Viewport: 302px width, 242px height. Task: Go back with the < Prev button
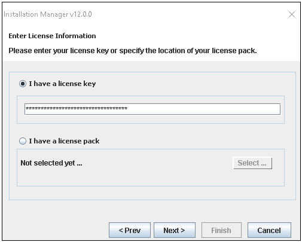click(x=130, y=230)
